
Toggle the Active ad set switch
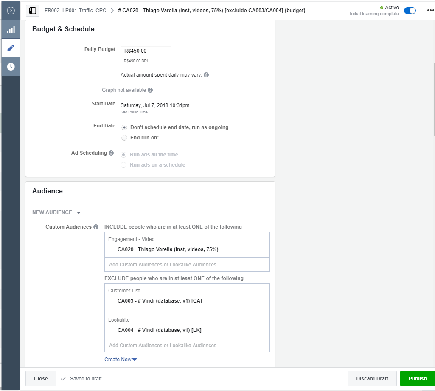click(x=410, y=11)
